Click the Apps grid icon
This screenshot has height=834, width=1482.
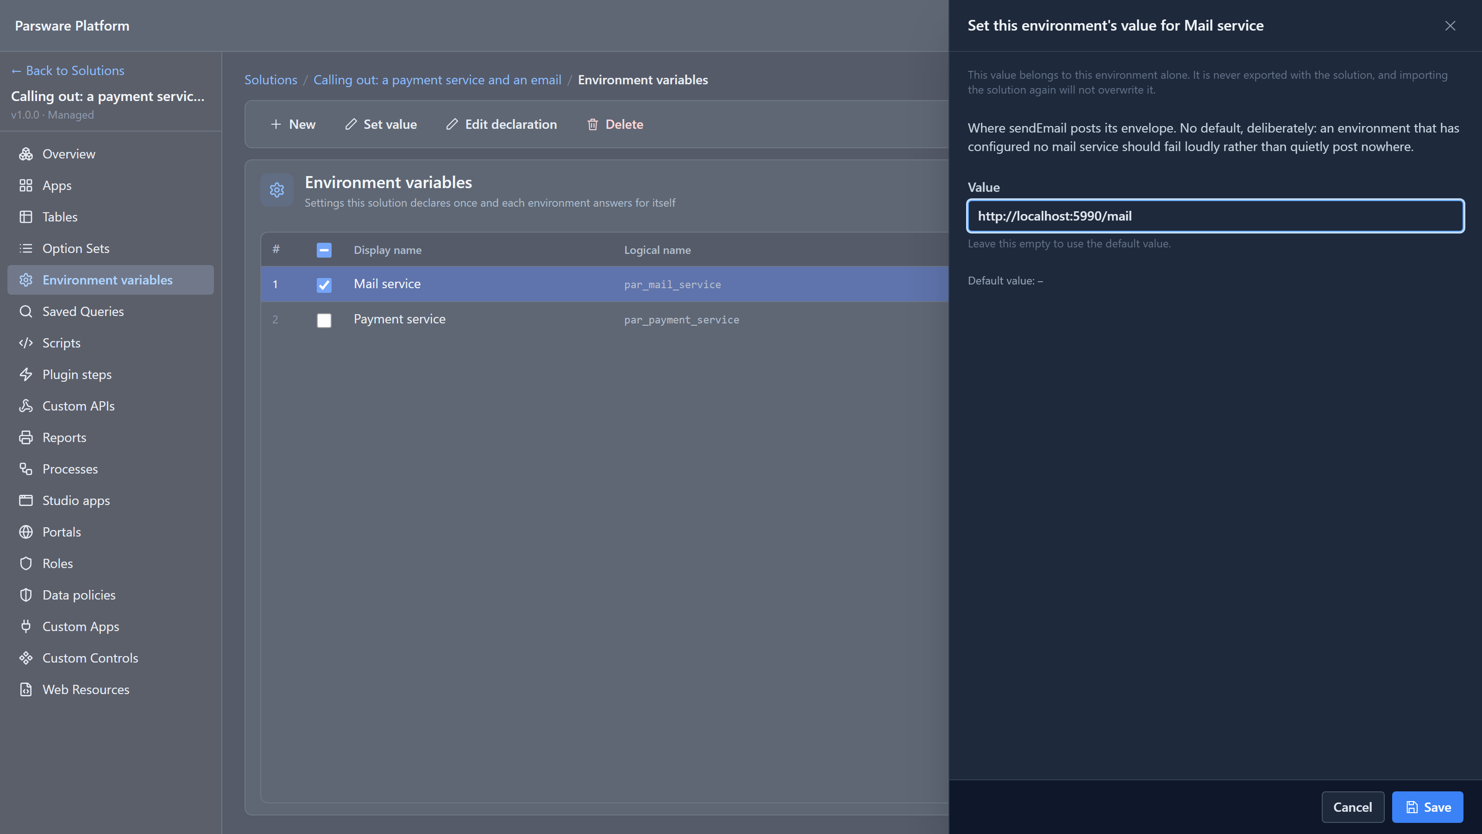point(26,185)
